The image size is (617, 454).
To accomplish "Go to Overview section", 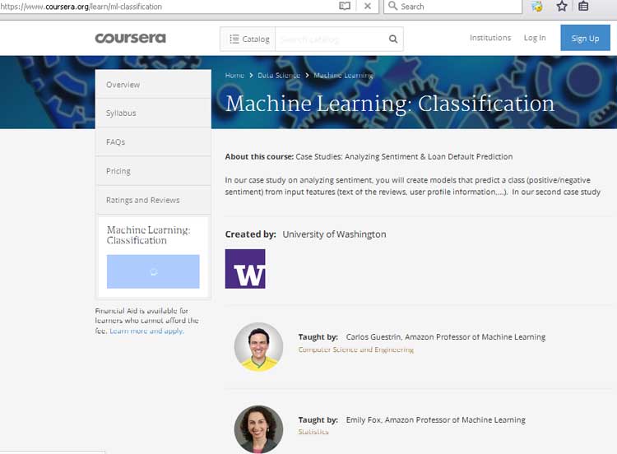I will 153,84.
